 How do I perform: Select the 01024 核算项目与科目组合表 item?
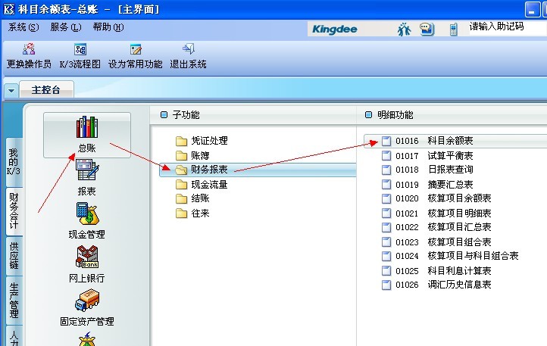tap(450, 256)
